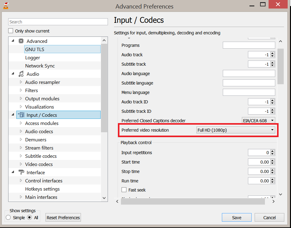Increase Start time spinner
The image size is (291, 228).
coord(273,161)
